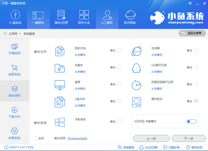The width and height of the screenshot is (208, 151).
Task: Go to 选择系统 sidebar step
Action: pos(15,70)
